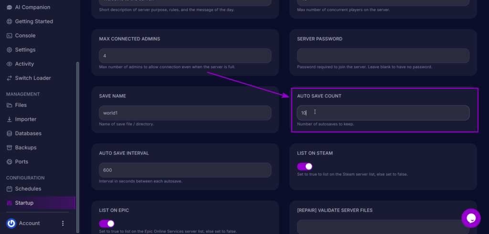Click the Auto Save Interval field showing 600
Image resolution: width=489 pixels, height=234 pixels.
[x=185, y=170]
